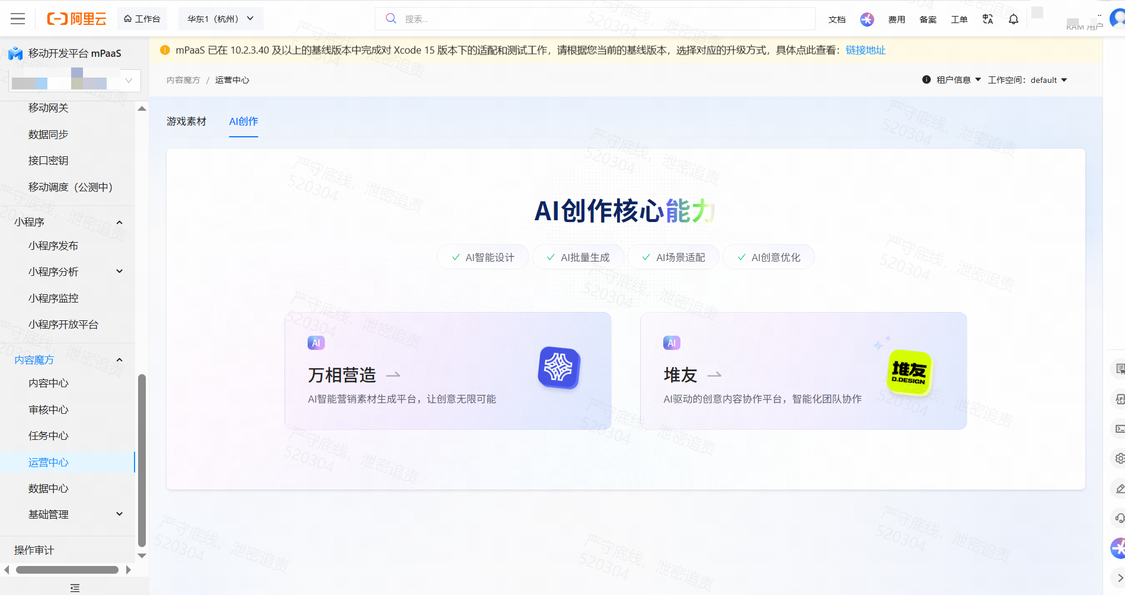This screenshot has height=595, width=1125.
Task: Click the 堆友 D.DESIGN logo icon
Action: point(910,372)
